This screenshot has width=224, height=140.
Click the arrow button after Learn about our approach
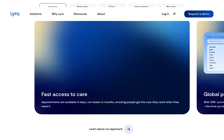[129, 129]
